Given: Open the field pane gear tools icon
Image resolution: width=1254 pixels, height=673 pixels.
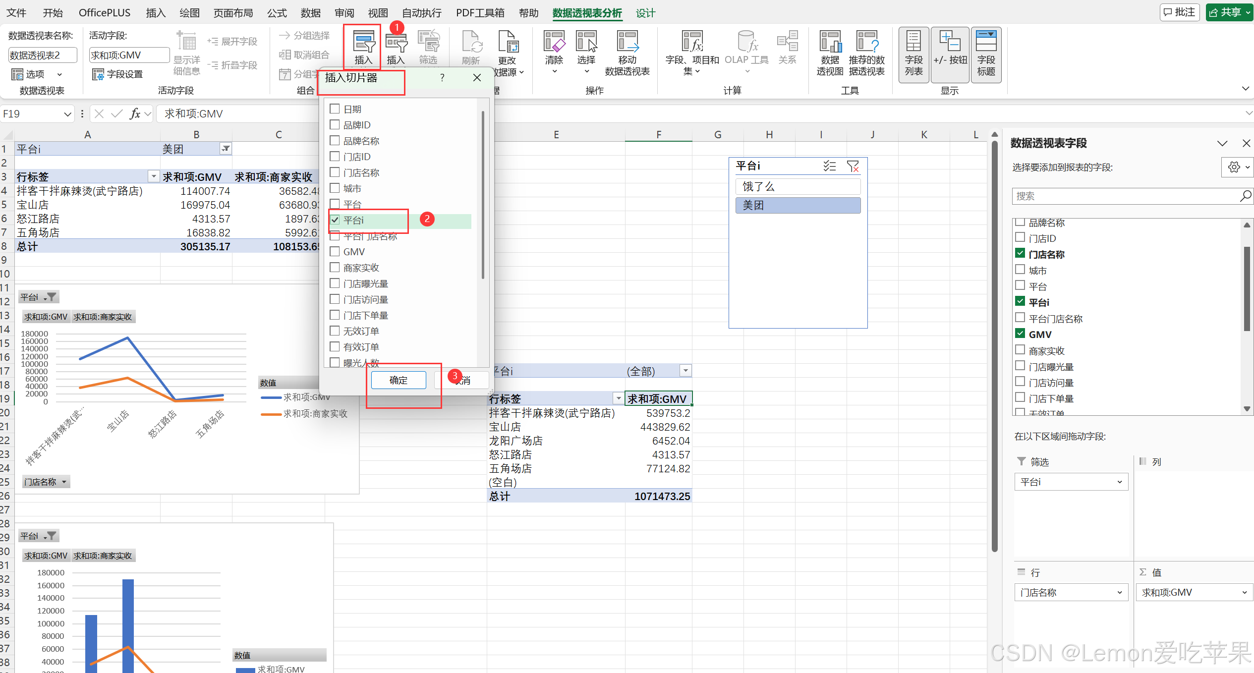Looking at the screenshot, I should (1237, 167).
